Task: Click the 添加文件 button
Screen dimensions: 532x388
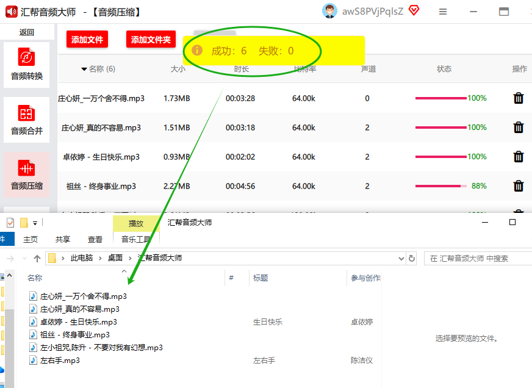Action: 87,40
